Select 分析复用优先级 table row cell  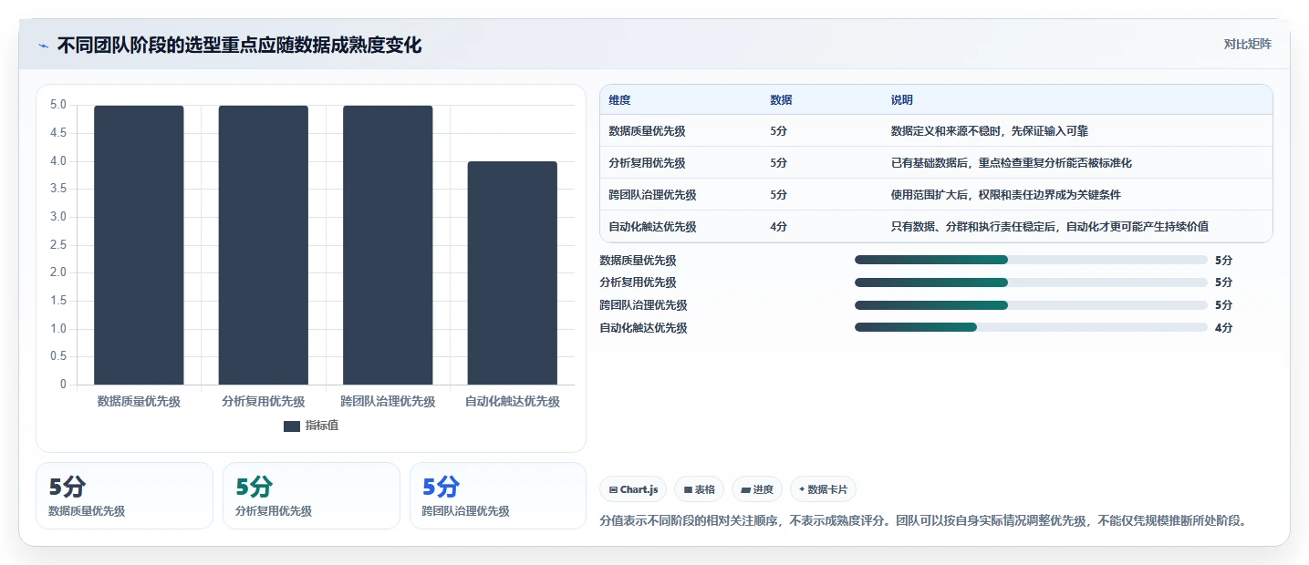[647, 163]
